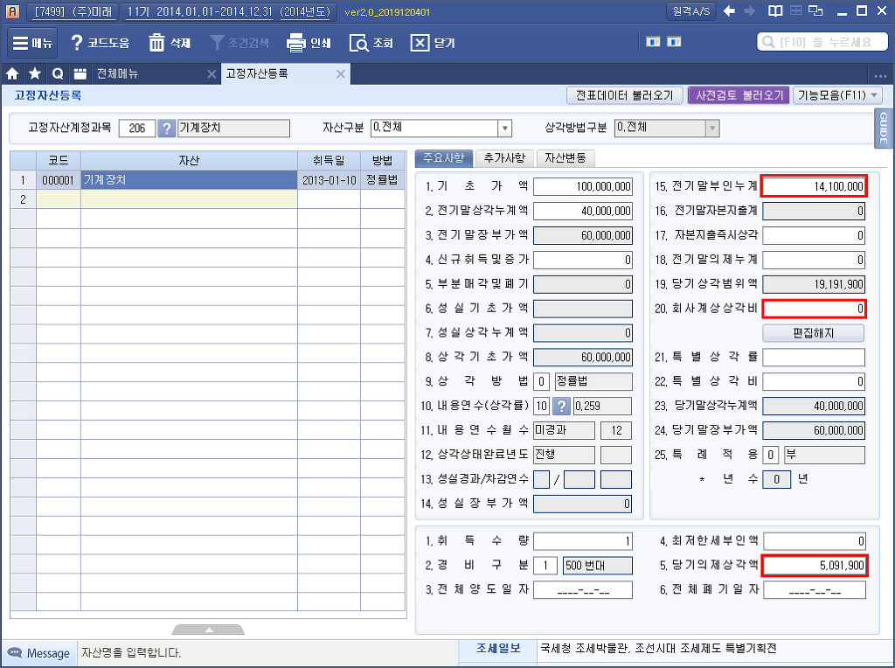
Task: Click the 자산 column header
Action: (189, 160)
